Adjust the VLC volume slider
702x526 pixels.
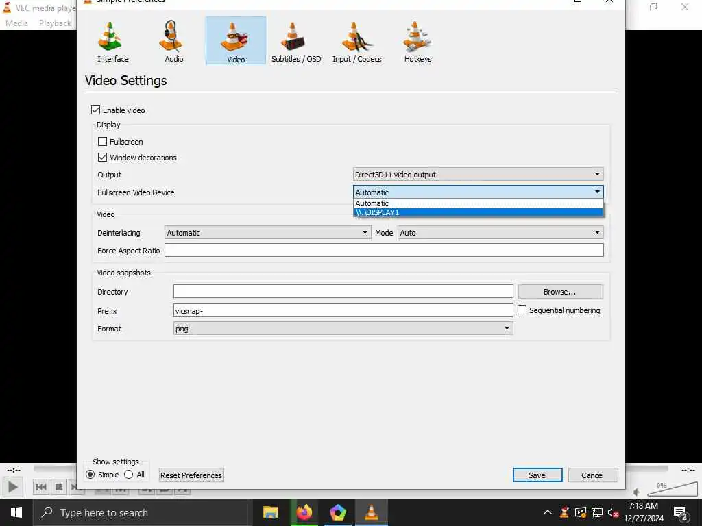click(x=672, y=489)
